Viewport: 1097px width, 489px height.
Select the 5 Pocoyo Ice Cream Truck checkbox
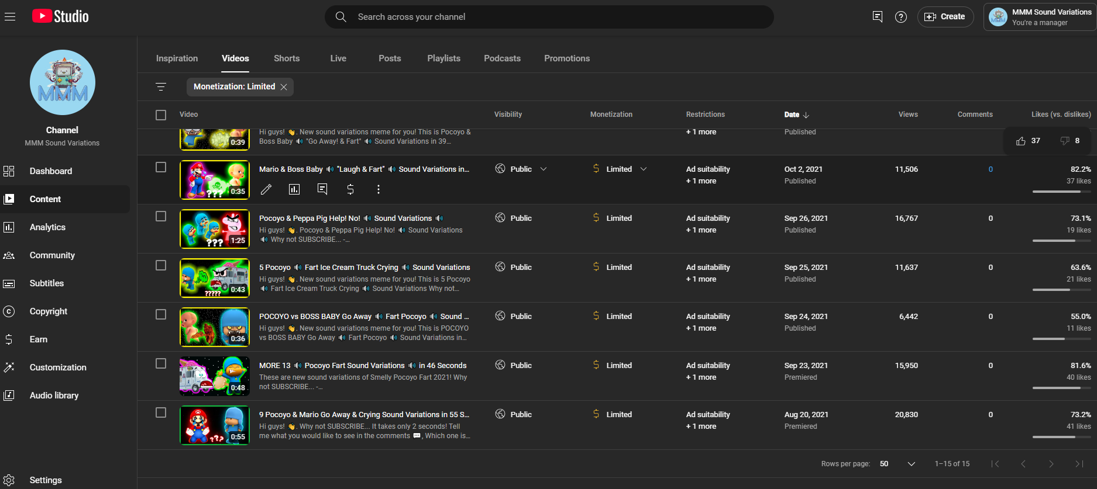click(x=161, y=265)
